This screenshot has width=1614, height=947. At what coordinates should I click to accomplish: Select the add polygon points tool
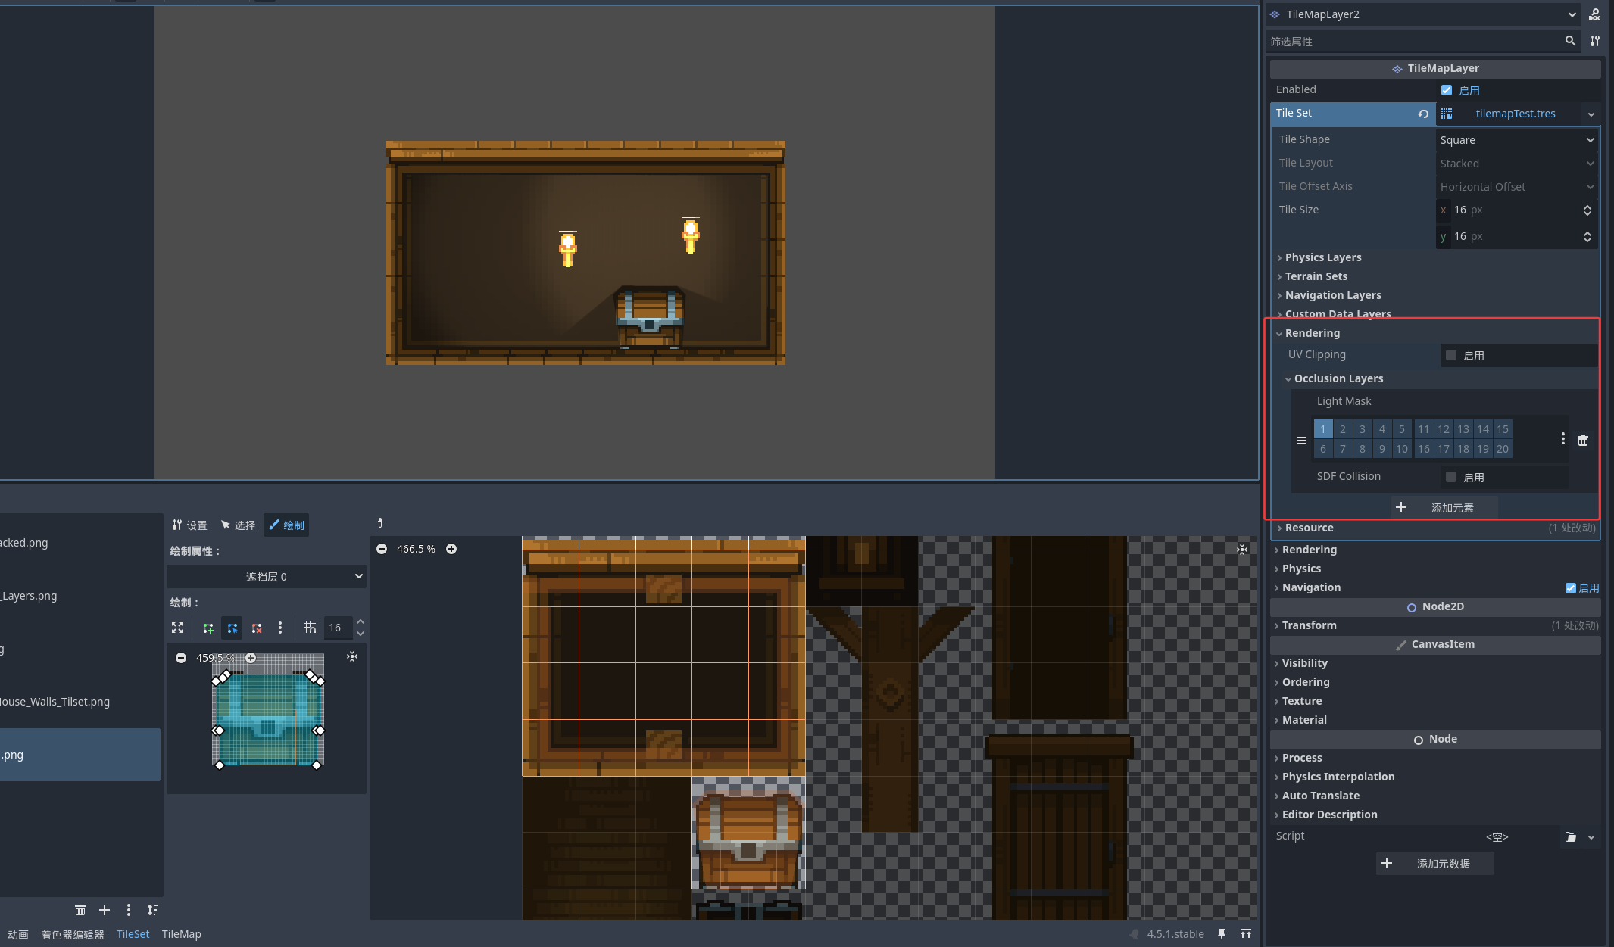tap(208, 628)
